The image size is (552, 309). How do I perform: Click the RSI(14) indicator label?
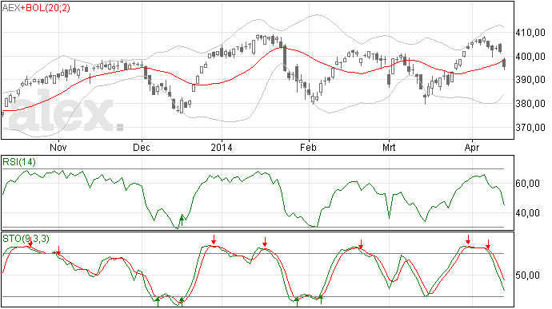click(19, 162)
